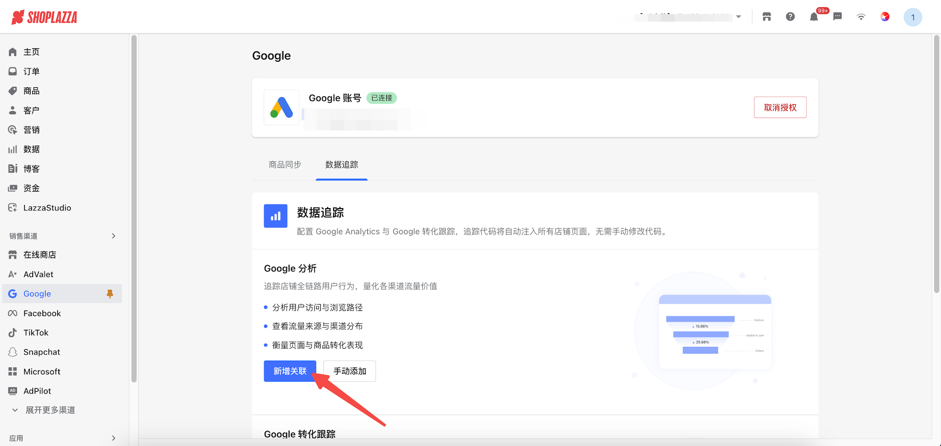This screenshot has height=446, width=941.
Task: Open the store selector dropdown arrow
Action: [738, 17]
